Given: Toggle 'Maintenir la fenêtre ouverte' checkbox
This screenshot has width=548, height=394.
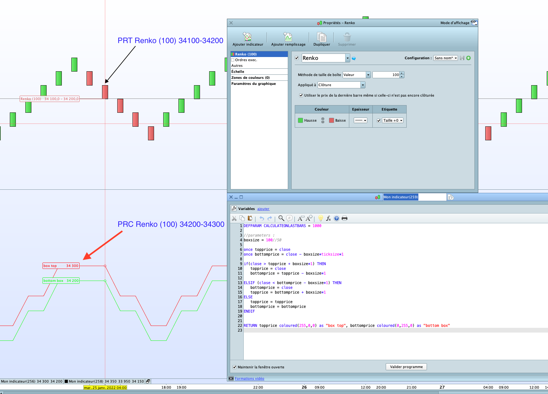Looking at the screenshot, I should point(235,367).
